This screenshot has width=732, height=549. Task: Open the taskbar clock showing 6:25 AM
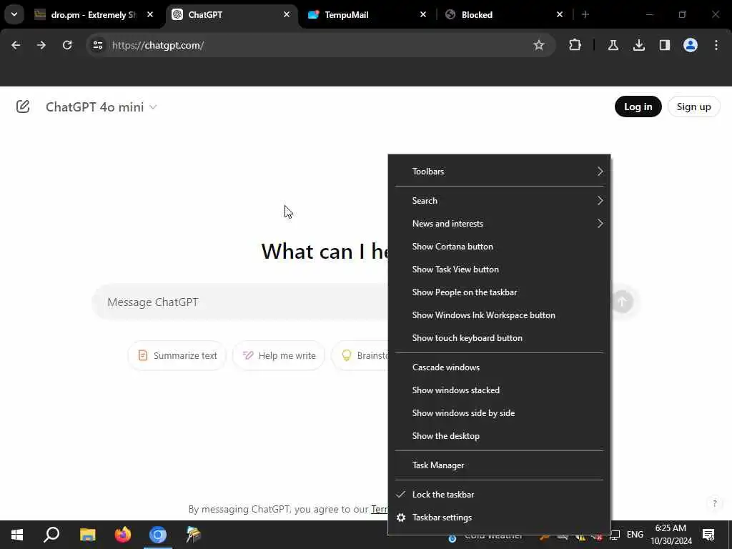671,535
